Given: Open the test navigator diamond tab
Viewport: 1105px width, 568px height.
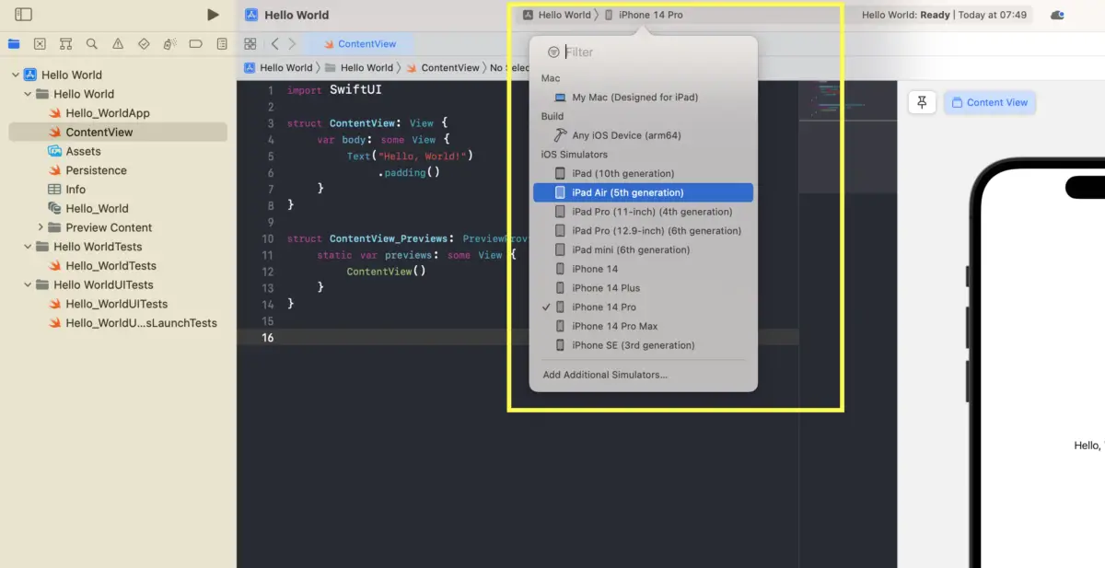Looking at the screenshot, I should tap(144, 44).
